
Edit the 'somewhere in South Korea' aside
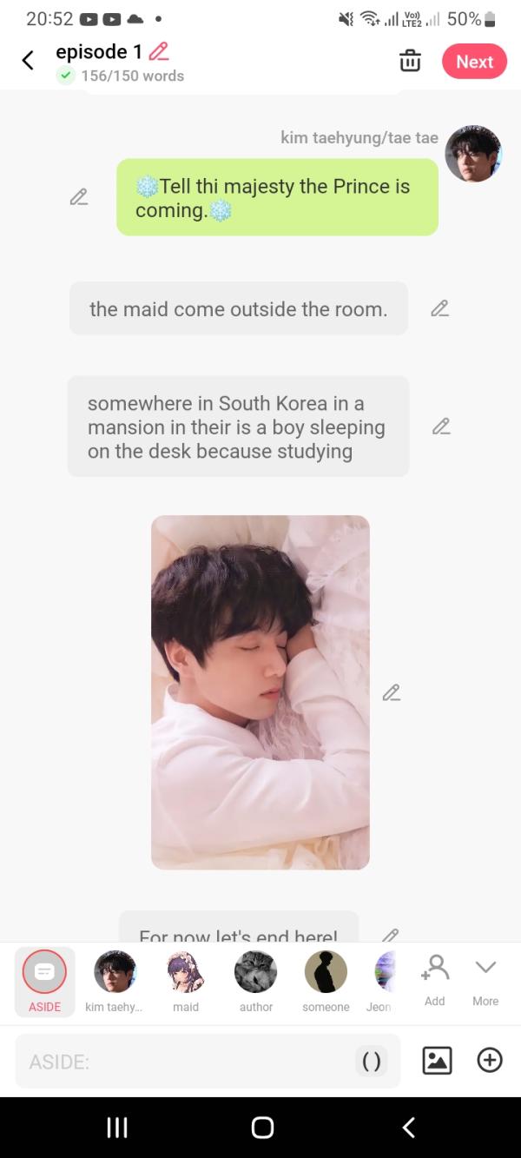[x=441, y=427]
